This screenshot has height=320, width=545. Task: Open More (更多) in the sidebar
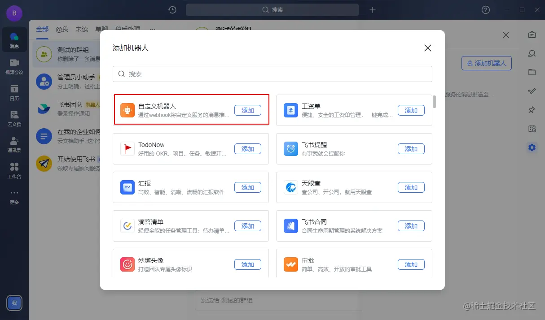[14, 196]
